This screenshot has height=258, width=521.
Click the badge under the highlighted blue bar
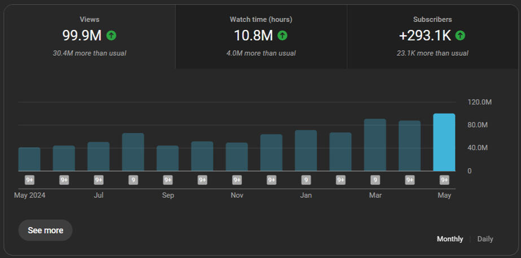444,180
